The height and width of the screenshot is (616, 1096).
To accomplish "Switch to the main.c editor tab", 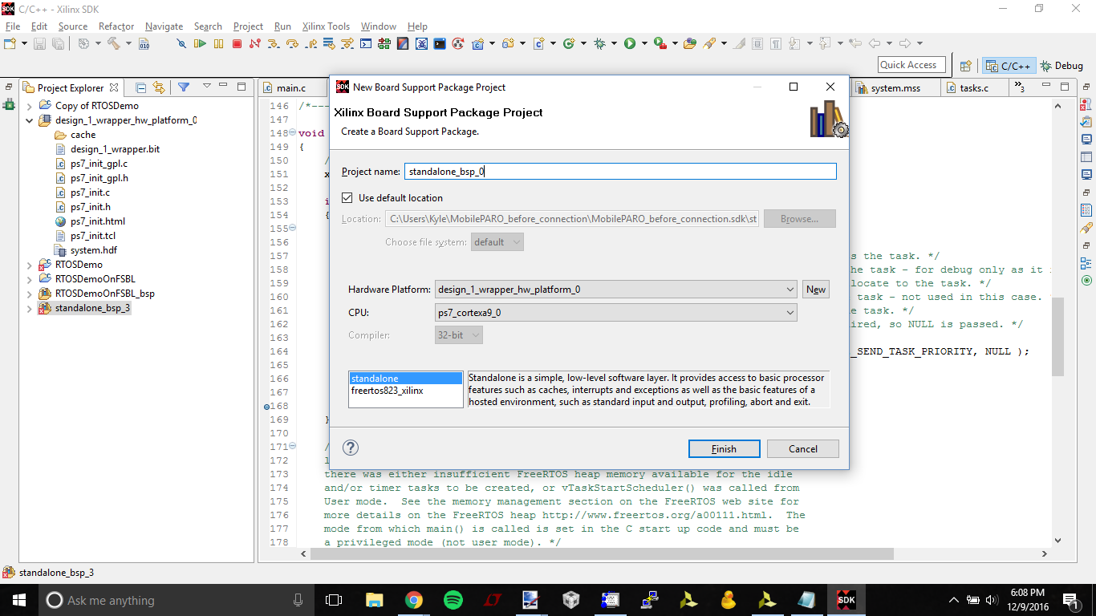I will [290, 88].
